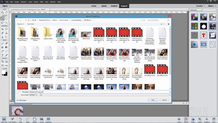Select the original videos folder
This screenshot has width=218, height=123.
[48, 33]
